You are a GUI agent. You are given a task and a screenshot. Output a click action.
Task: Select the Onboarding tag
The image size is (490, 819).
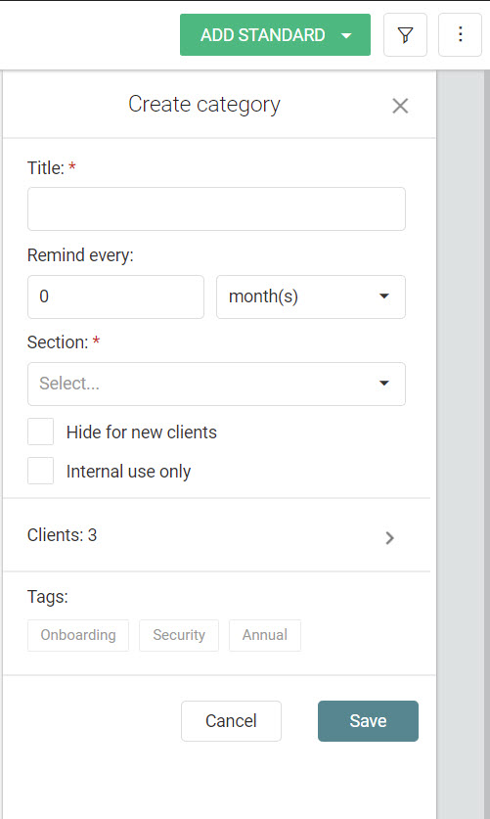click(78, 635)
